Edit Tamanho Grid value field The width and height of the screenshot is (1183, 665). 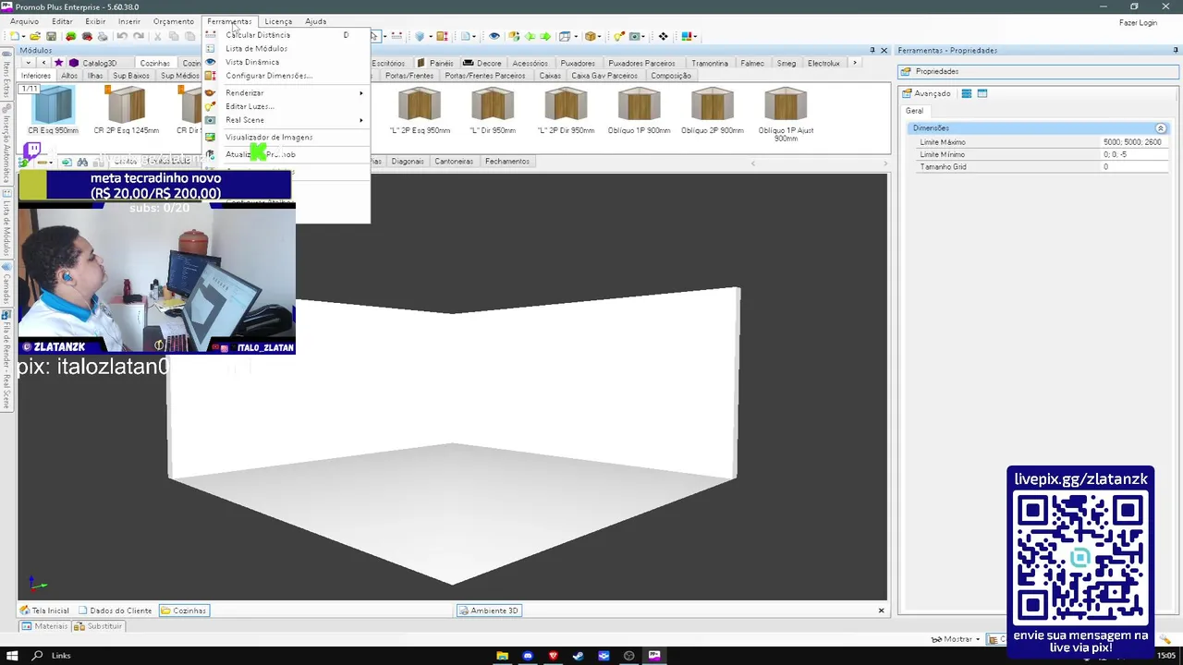tap(1135, 166)
